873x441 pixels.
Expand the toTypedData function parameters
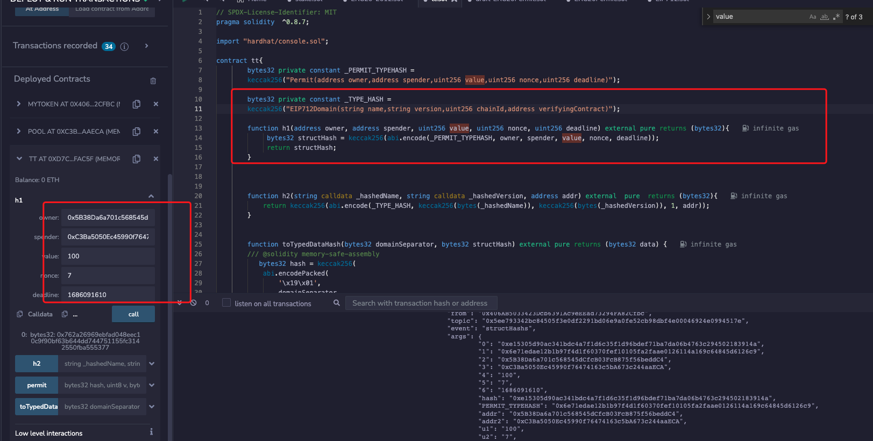[152, 407]
